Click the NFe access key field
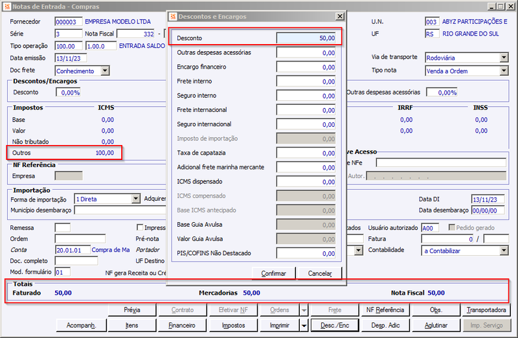Screen dimensions: 518x338 pyautogui.click(x=441, y=163)
